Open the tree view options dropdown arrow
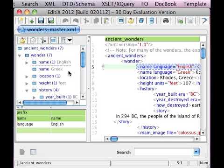This screenshot has width=224, height=168. tap(70, 41)
